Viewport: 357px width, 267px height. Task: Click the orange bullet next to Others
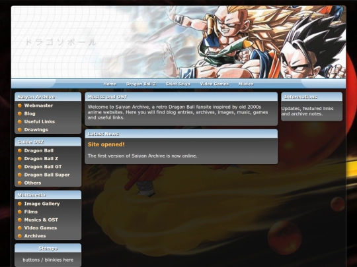20,183
